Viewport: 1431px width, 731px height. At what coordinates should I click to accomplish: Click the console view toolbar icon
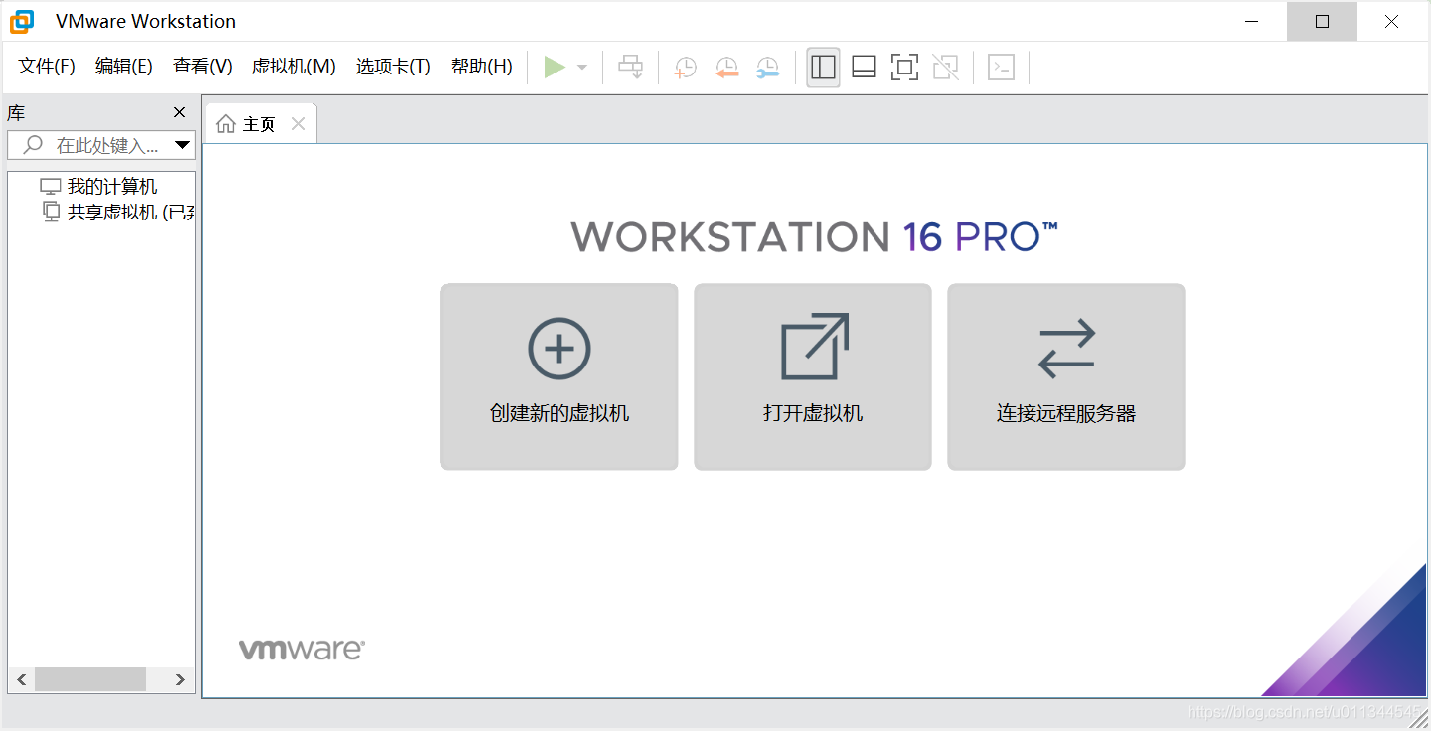(x=1001, y=67)
